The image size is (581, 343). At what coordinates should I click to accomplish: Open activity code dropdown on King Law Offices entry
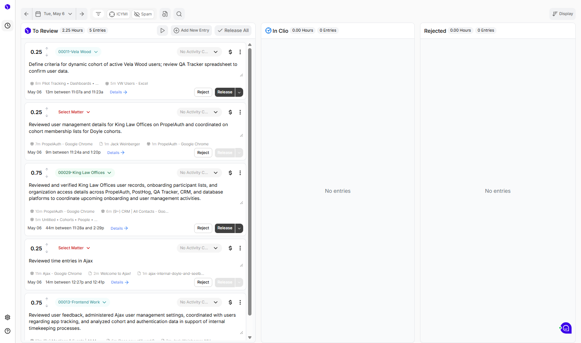(x=199, y=173)
